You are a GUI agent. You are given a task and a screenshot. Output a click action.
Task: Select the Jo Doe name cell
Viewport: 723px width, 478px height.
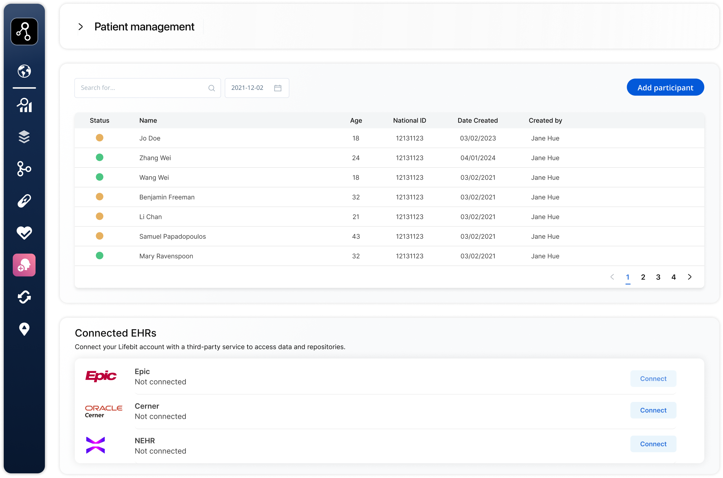pos(150,138)
